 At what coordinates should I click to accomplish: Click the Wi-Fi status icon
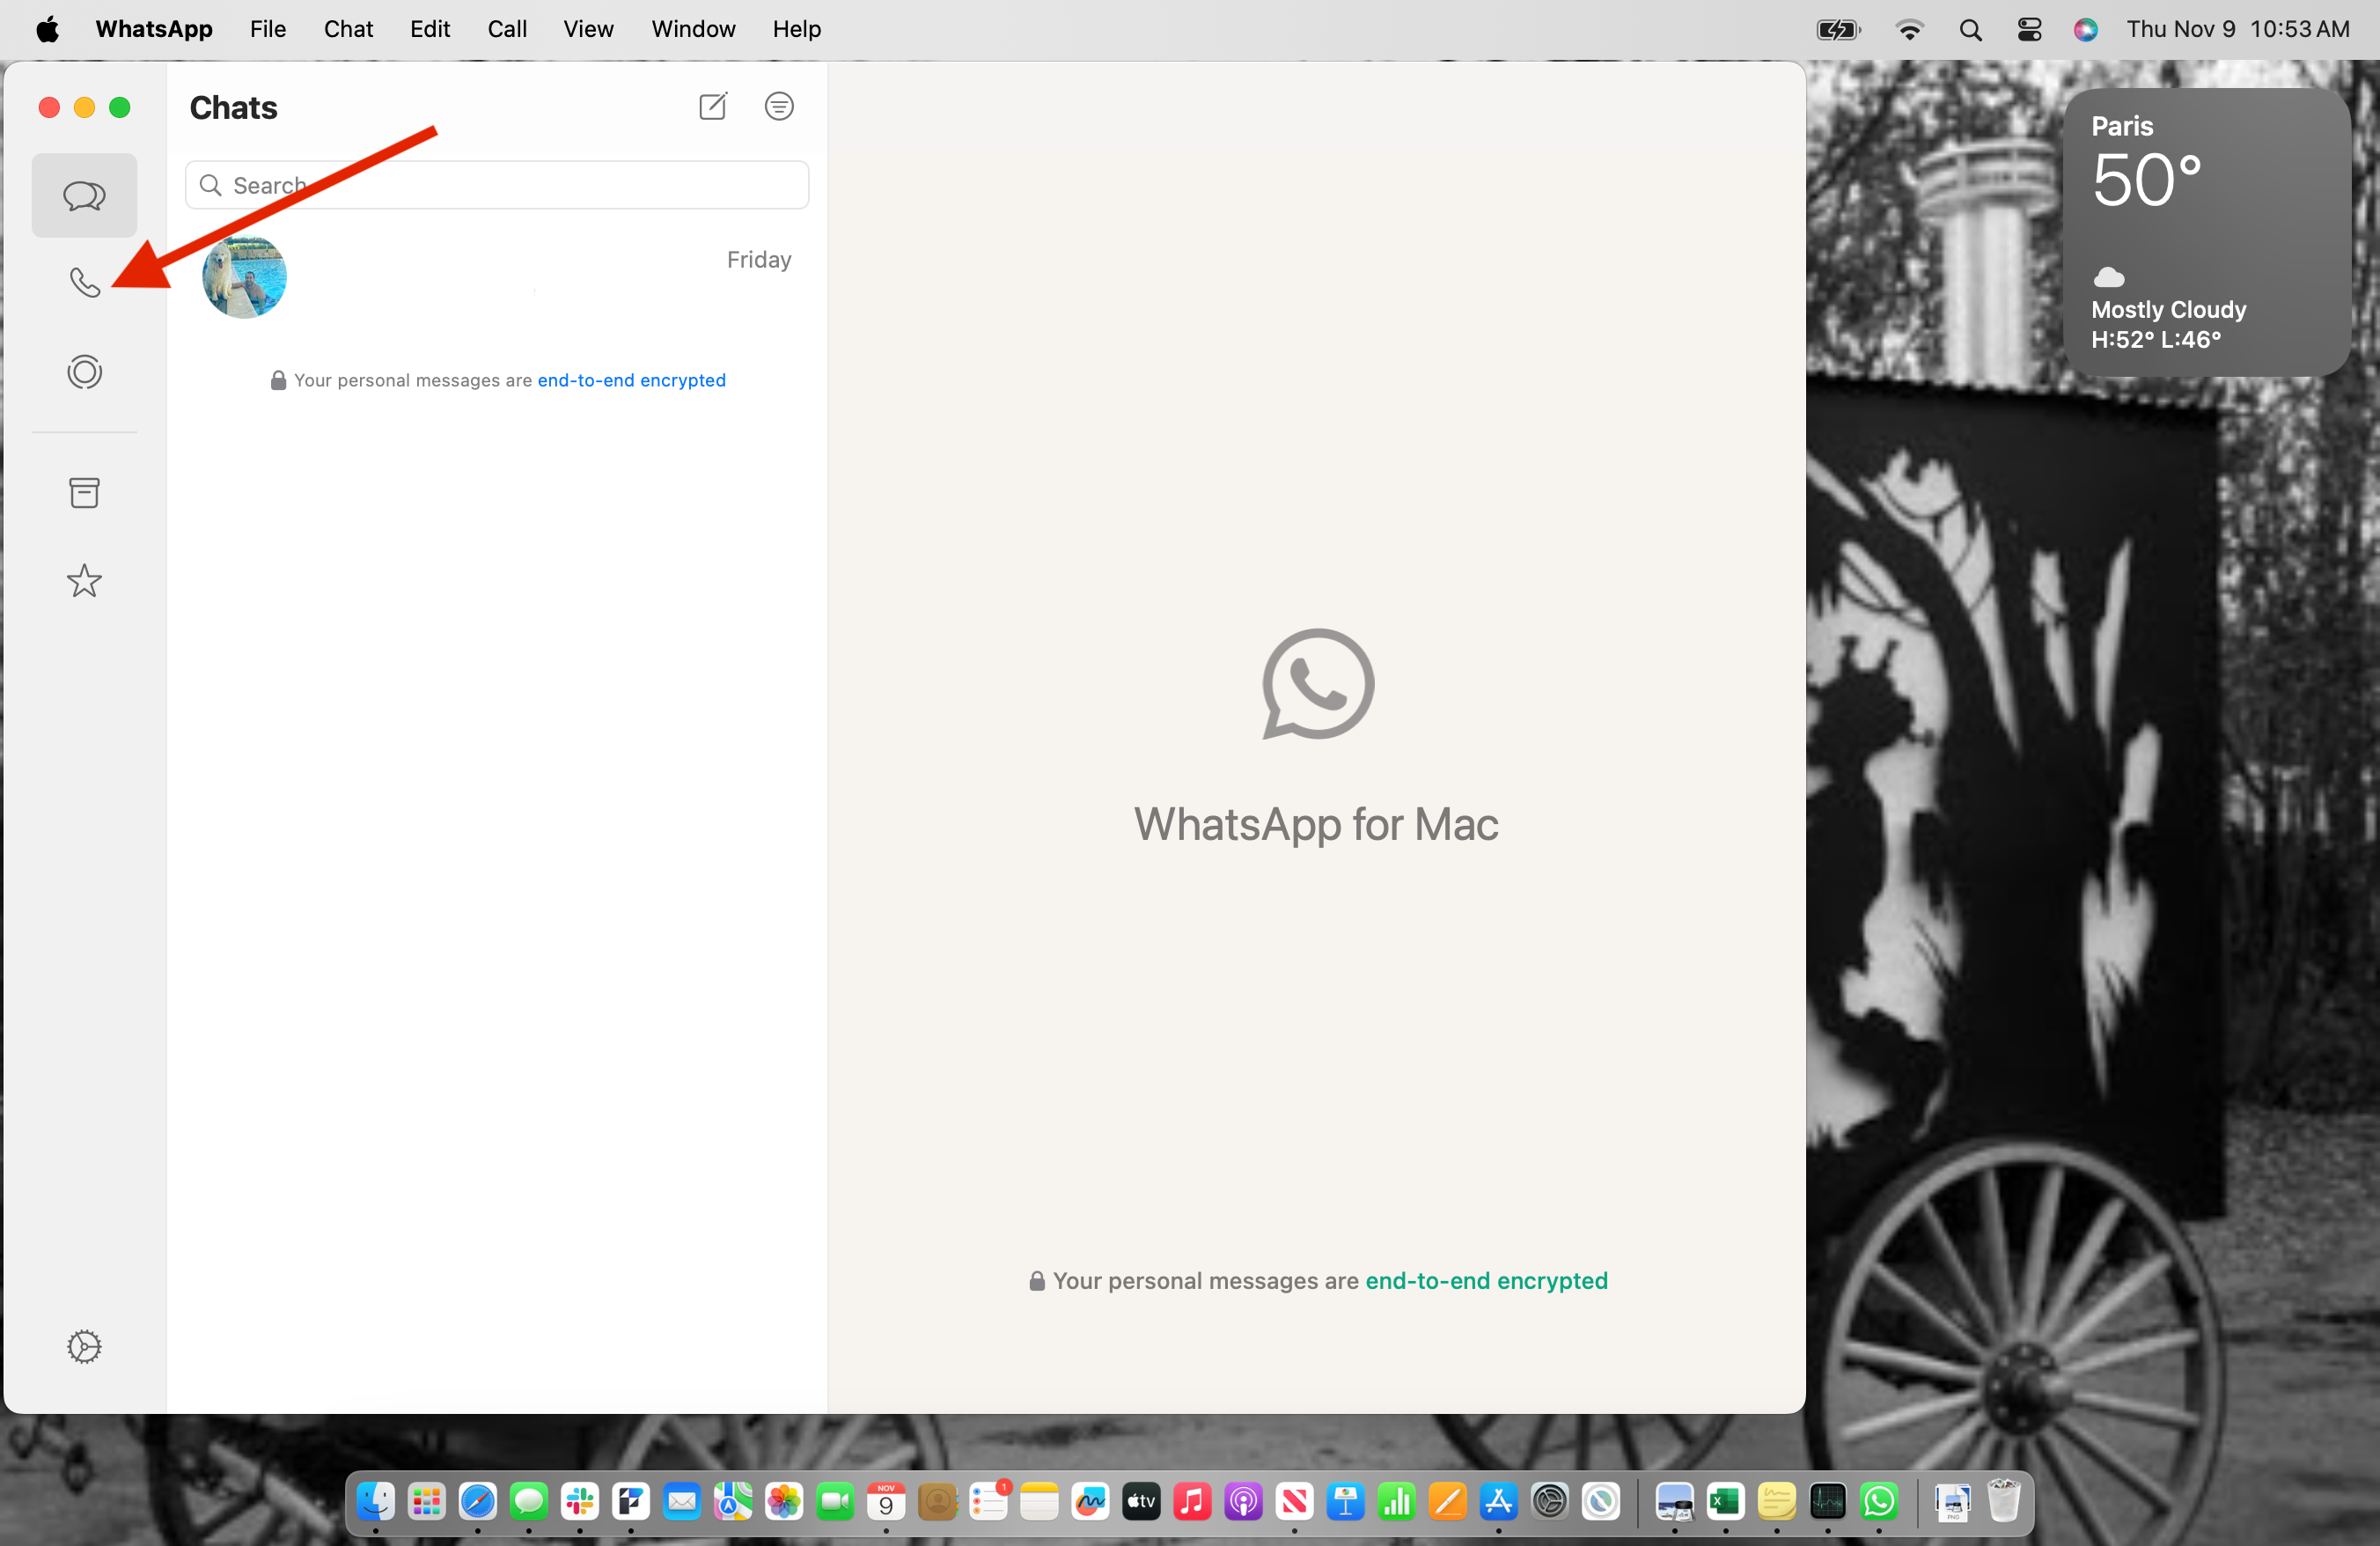(1909, 28)
